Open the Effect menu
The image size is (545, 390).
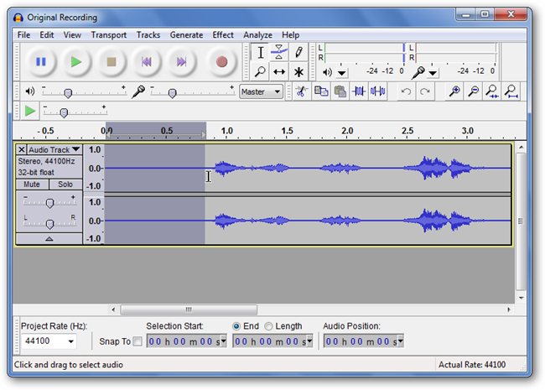[x=223, y=35]
